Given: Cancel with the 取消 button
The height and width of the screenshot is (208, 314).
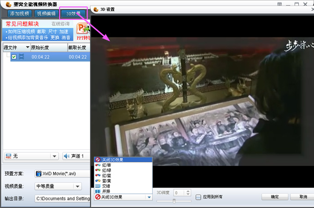Looking at the screenshot, I should pyautogui.click(x=303, y=197).
